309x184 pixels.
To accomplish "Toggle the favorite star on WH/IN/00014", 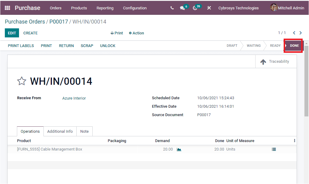I will (21, 81).
